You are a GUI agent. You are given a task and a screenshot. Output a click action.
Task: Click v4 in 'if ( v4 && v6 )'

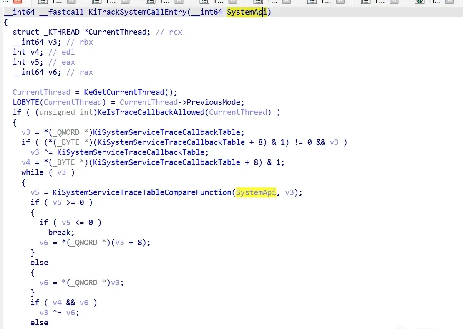point(57,303)
